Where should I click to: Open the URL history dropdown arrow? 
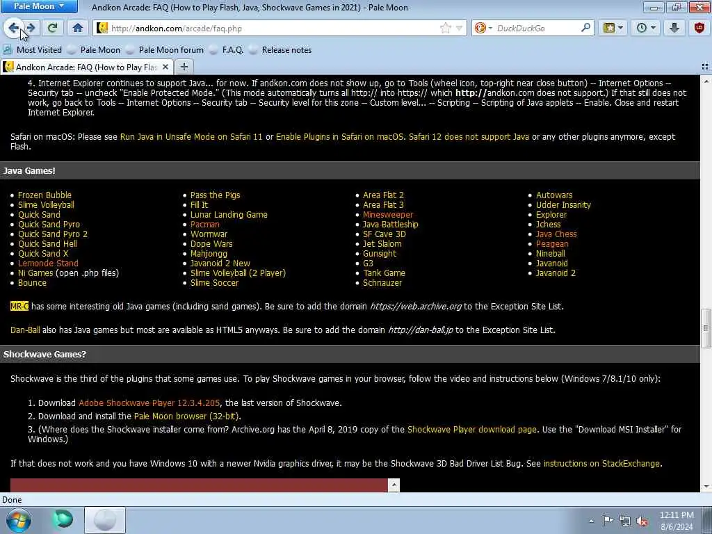[x=459, y=28]
